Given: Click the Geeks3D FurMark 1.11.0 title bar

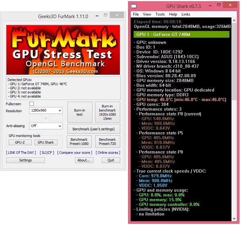Looking at the screenshot, I should point(63,16).
